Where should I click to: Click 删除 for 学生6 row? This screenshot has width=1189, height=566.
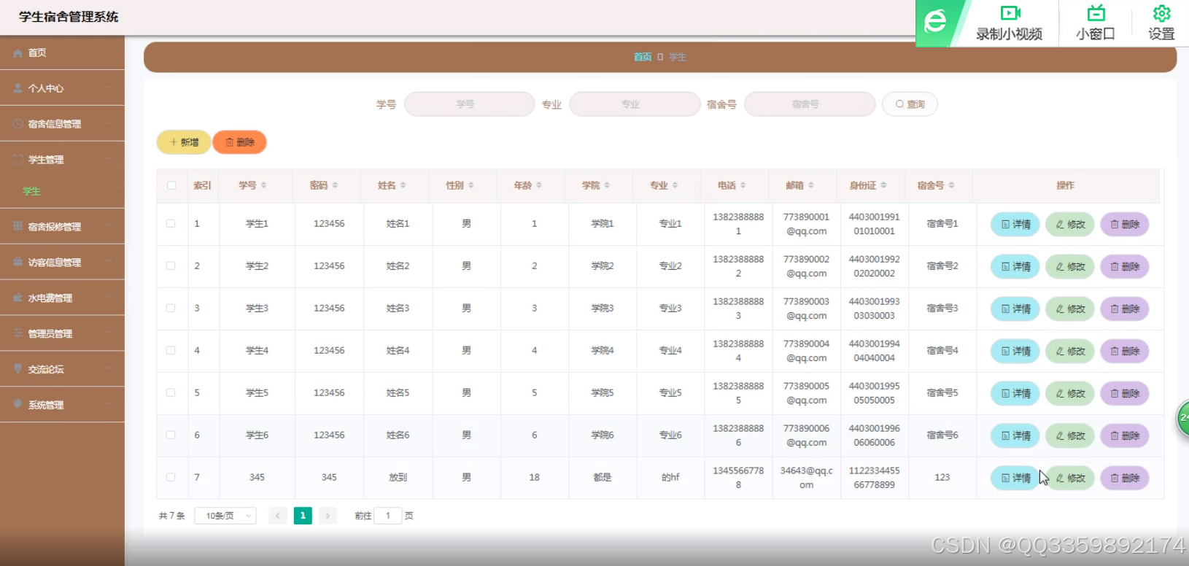click(x=1125, y=435)
